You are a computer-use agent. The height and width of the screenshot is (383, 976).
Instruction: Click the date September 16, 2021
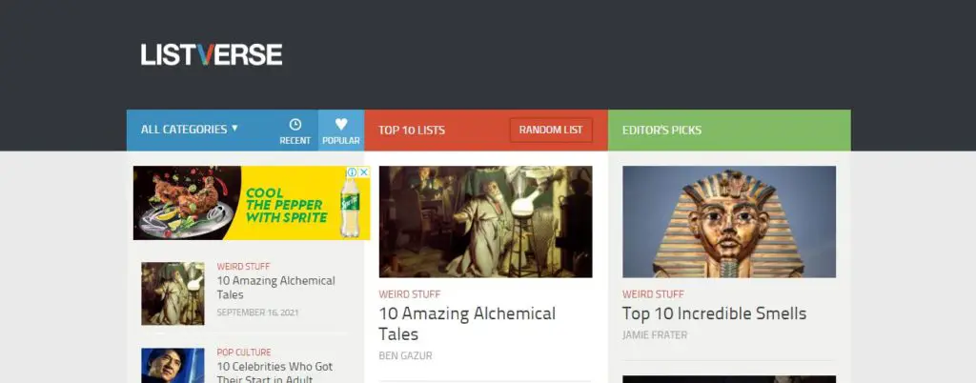257,312
